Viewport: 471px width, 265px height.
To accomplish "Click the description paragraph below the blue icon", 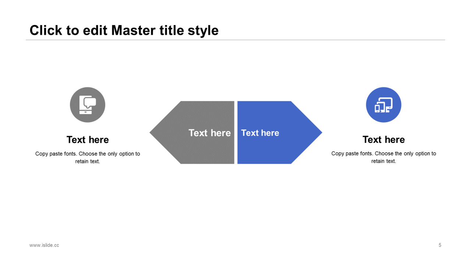I will (383, 154).
